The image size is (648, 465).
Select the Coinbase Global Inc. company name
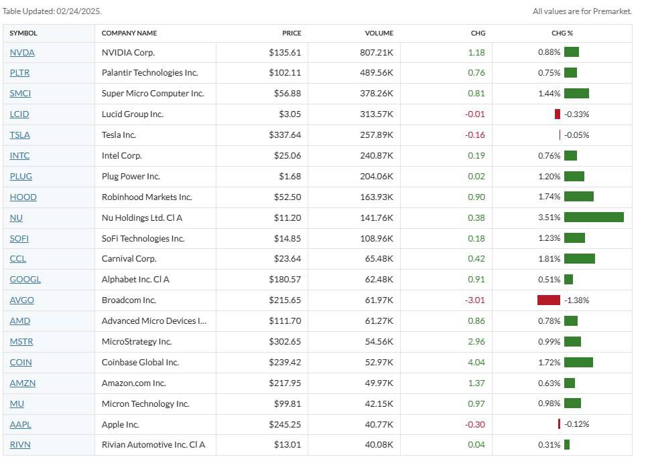[141, 362]
